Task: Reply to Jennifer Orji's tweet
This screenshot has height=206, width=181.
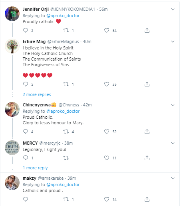Action: [26, 30]
